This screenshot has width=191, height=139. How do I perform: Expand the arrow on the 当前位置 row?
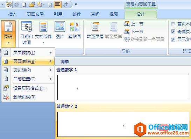pos(51,79)
